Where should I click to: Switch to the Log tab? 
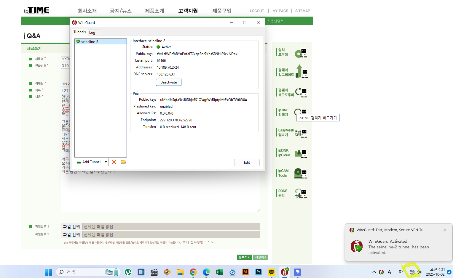pyautogui.click(x=92, y=33)
